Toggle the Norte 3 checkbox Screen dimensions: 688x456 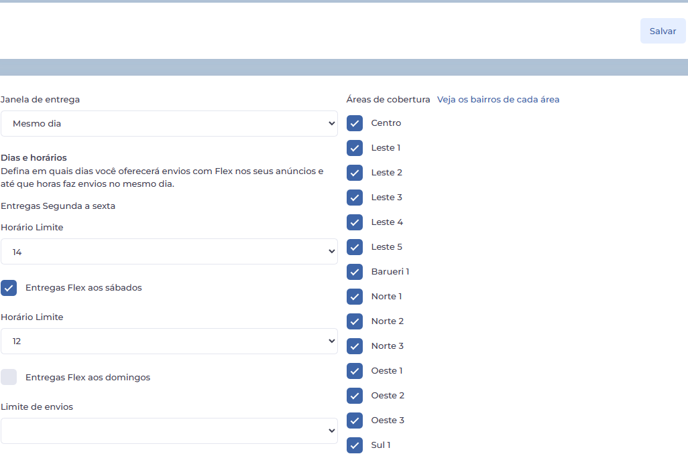355,346
